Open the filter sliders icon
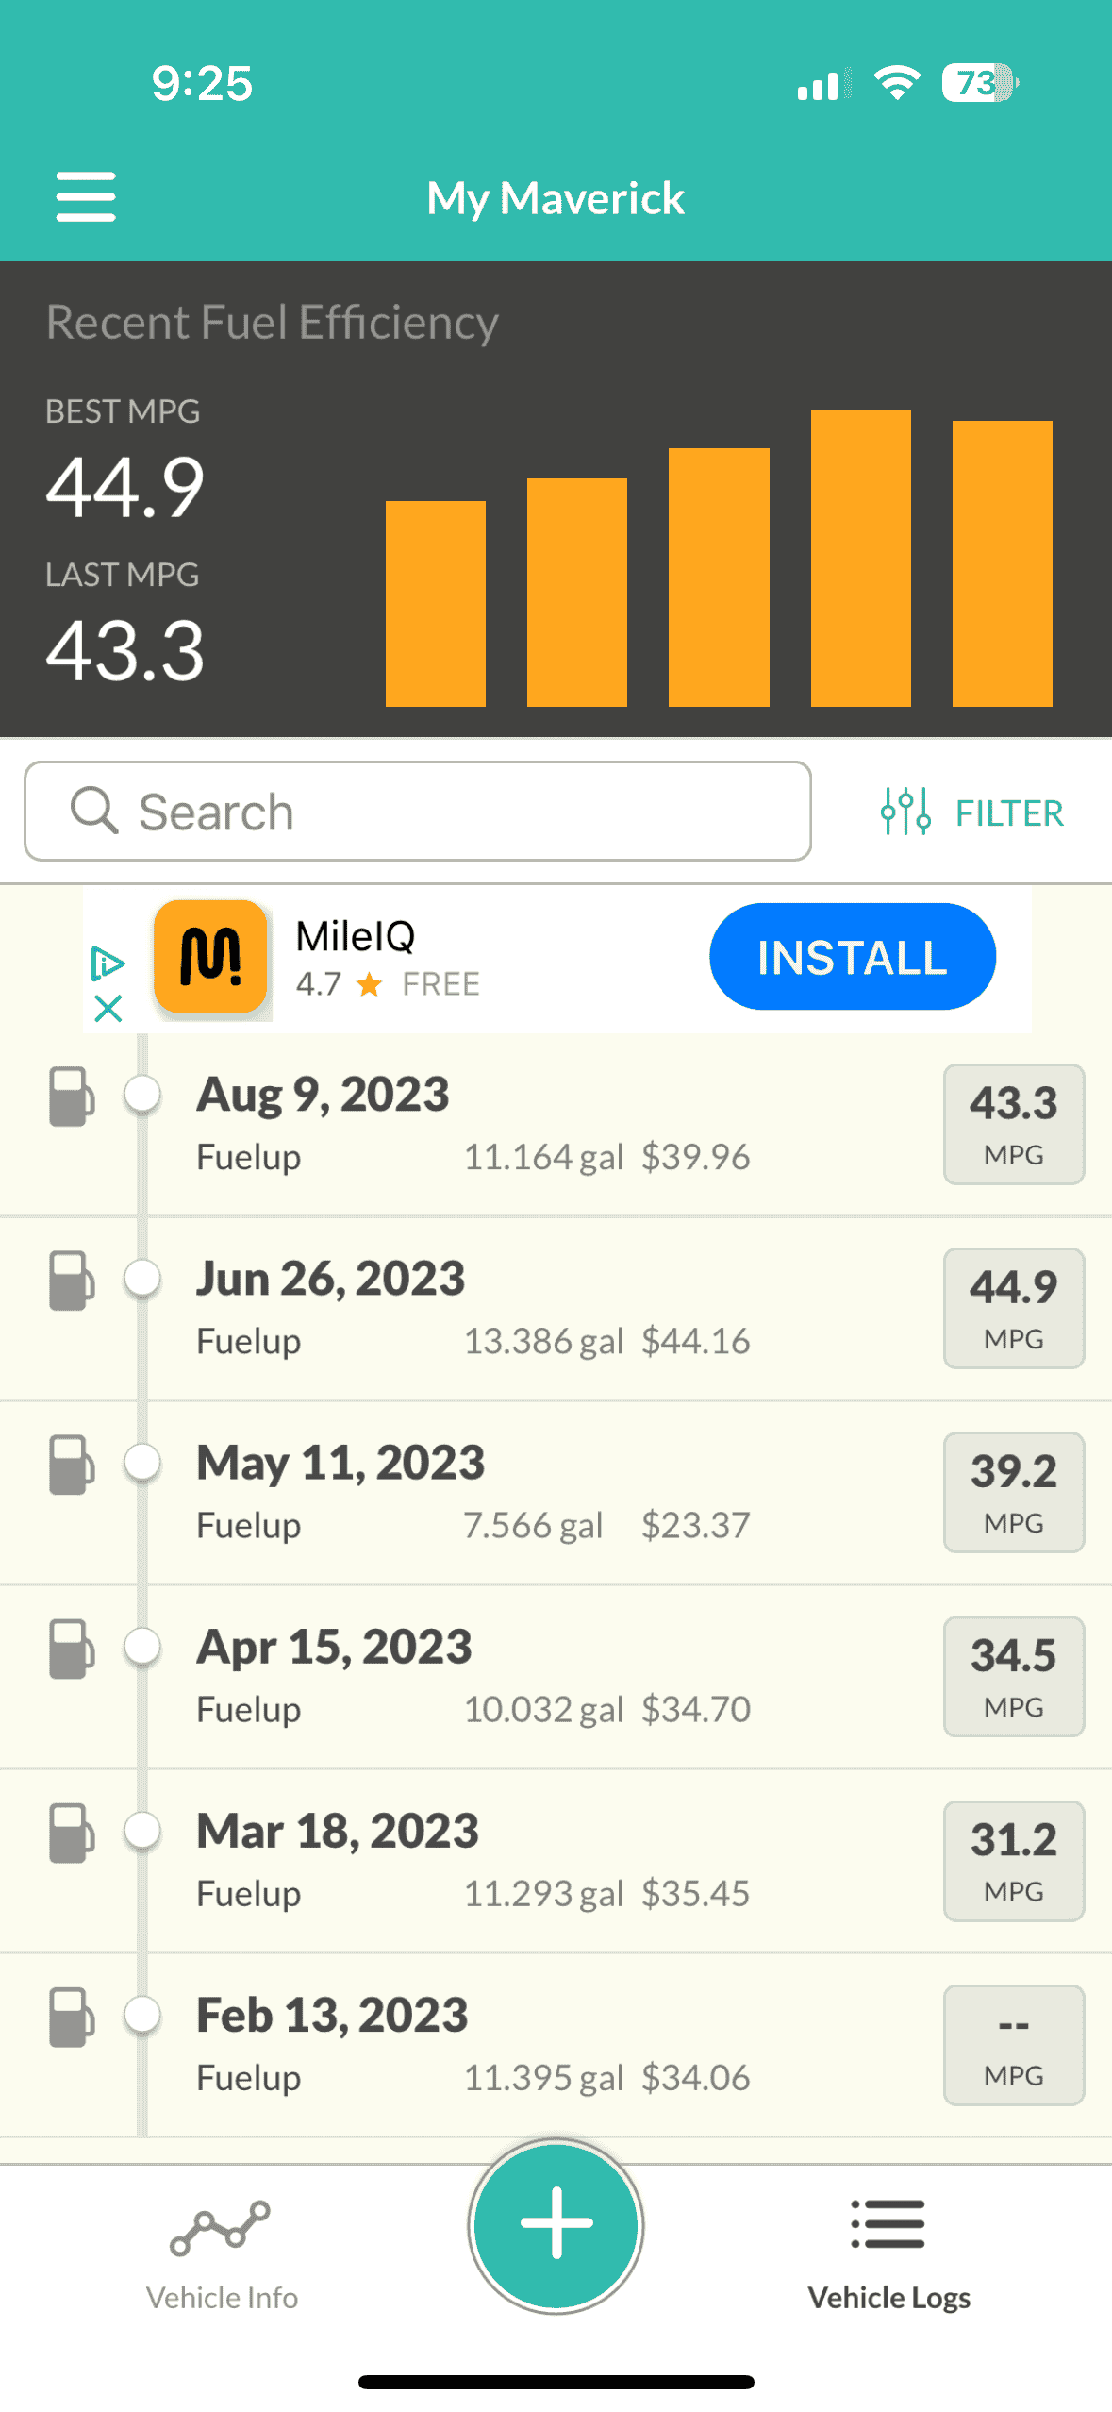 click(x=905, y=812)
